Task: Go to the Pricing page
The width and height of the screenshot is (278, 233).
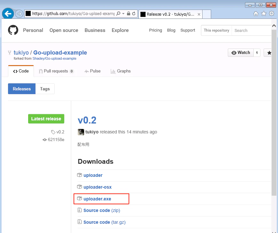Action: tap(155, 30)
